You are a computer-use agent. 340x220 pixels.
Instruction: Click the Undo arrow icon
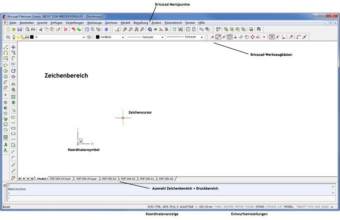[x=73, y=29]
